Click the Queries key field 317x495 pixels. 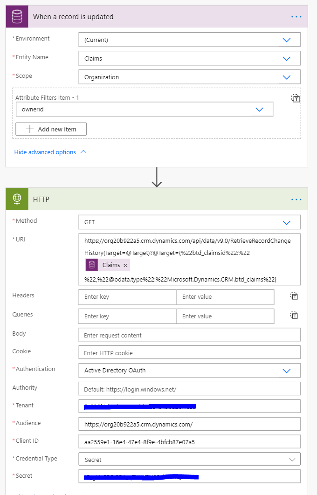tap(128, 316)
